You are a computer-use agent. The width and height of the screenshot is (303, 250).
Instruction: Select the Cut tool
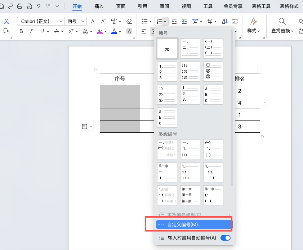pos(6,21)
